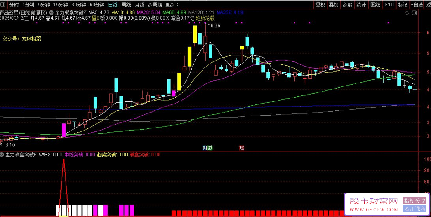Click the 财 info marker under the chart
This screenshot has height=217, width=431.
click(205, 148)
